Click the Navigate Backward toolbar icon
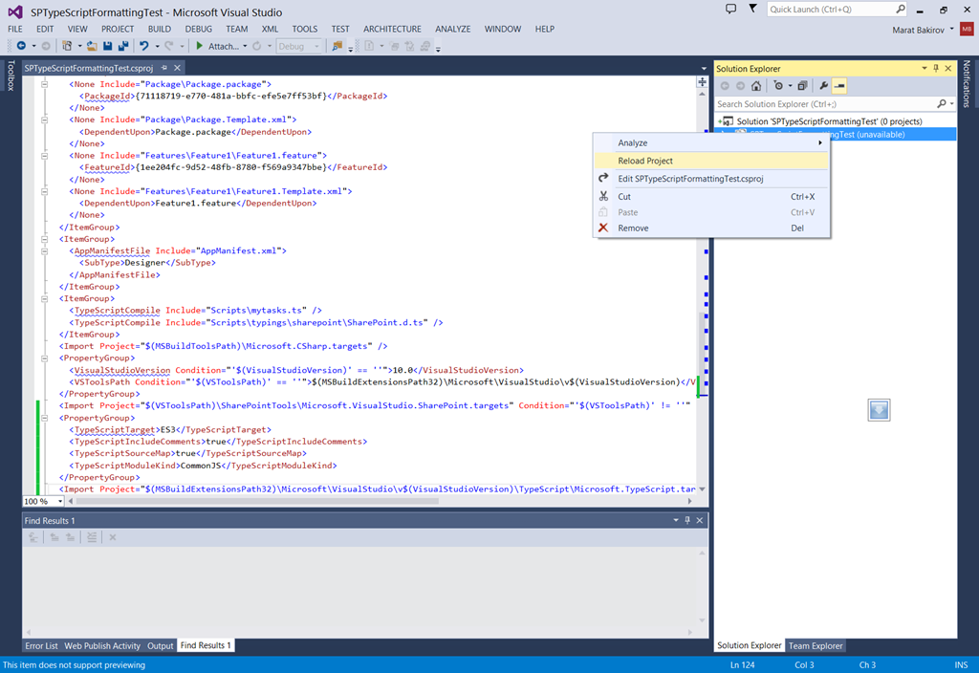The image size is (979, 673). 21,46
